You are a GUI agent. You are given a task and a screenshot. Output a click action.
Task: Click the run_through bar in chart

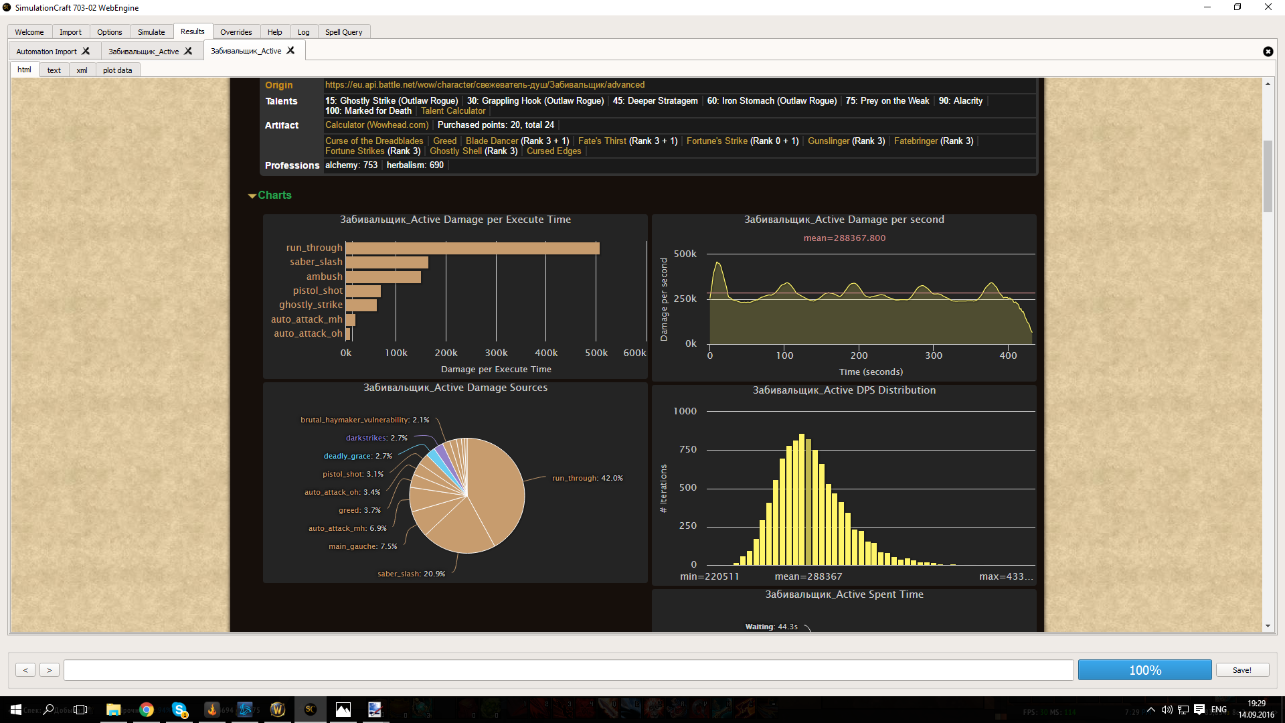[x=473, y=248]
